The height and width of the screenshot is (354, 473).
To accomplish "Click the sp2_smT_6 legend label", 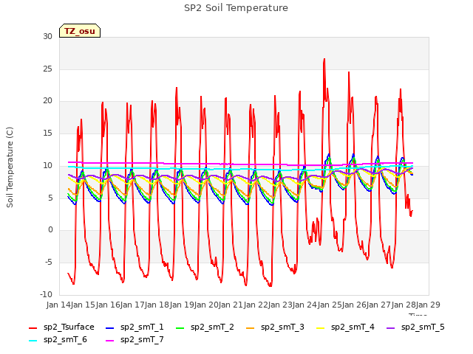I will 65,340.
